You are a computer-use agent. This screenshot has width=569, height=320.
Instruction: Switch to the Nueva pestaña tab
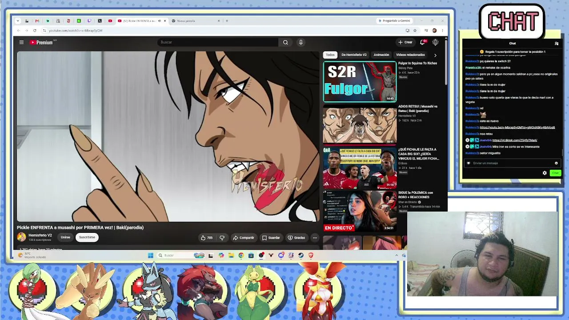pos(196,21)
